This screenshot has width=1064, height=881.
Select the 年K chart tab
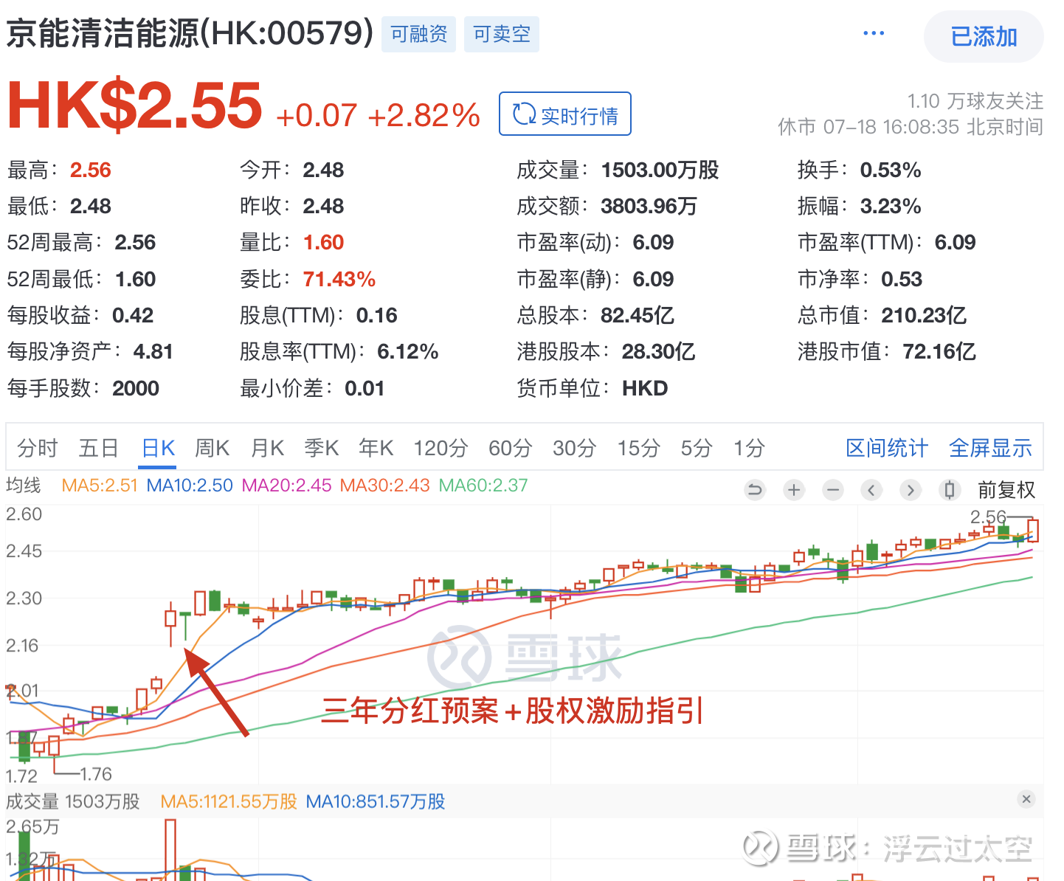pos(376,448)
